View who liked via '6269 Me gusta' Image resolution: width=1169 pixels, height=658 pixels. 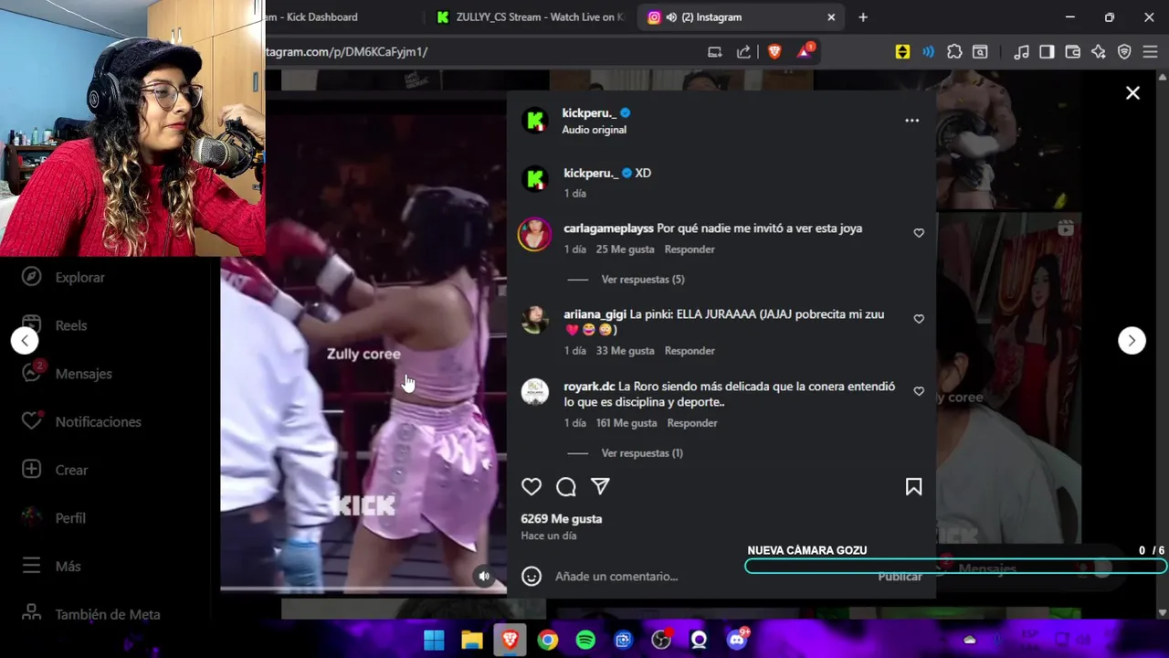pyautogui.click(x=562, y=519)
